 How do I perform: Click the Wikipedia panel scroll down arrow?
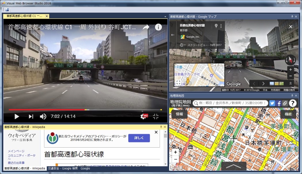165,164
